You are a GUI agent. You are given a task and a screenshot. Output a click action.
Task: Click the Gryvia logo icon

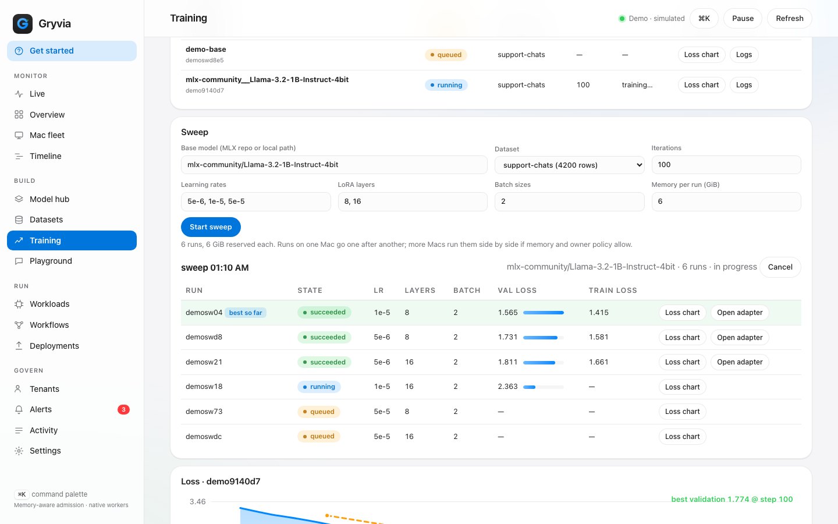click(x=23, y=24)
